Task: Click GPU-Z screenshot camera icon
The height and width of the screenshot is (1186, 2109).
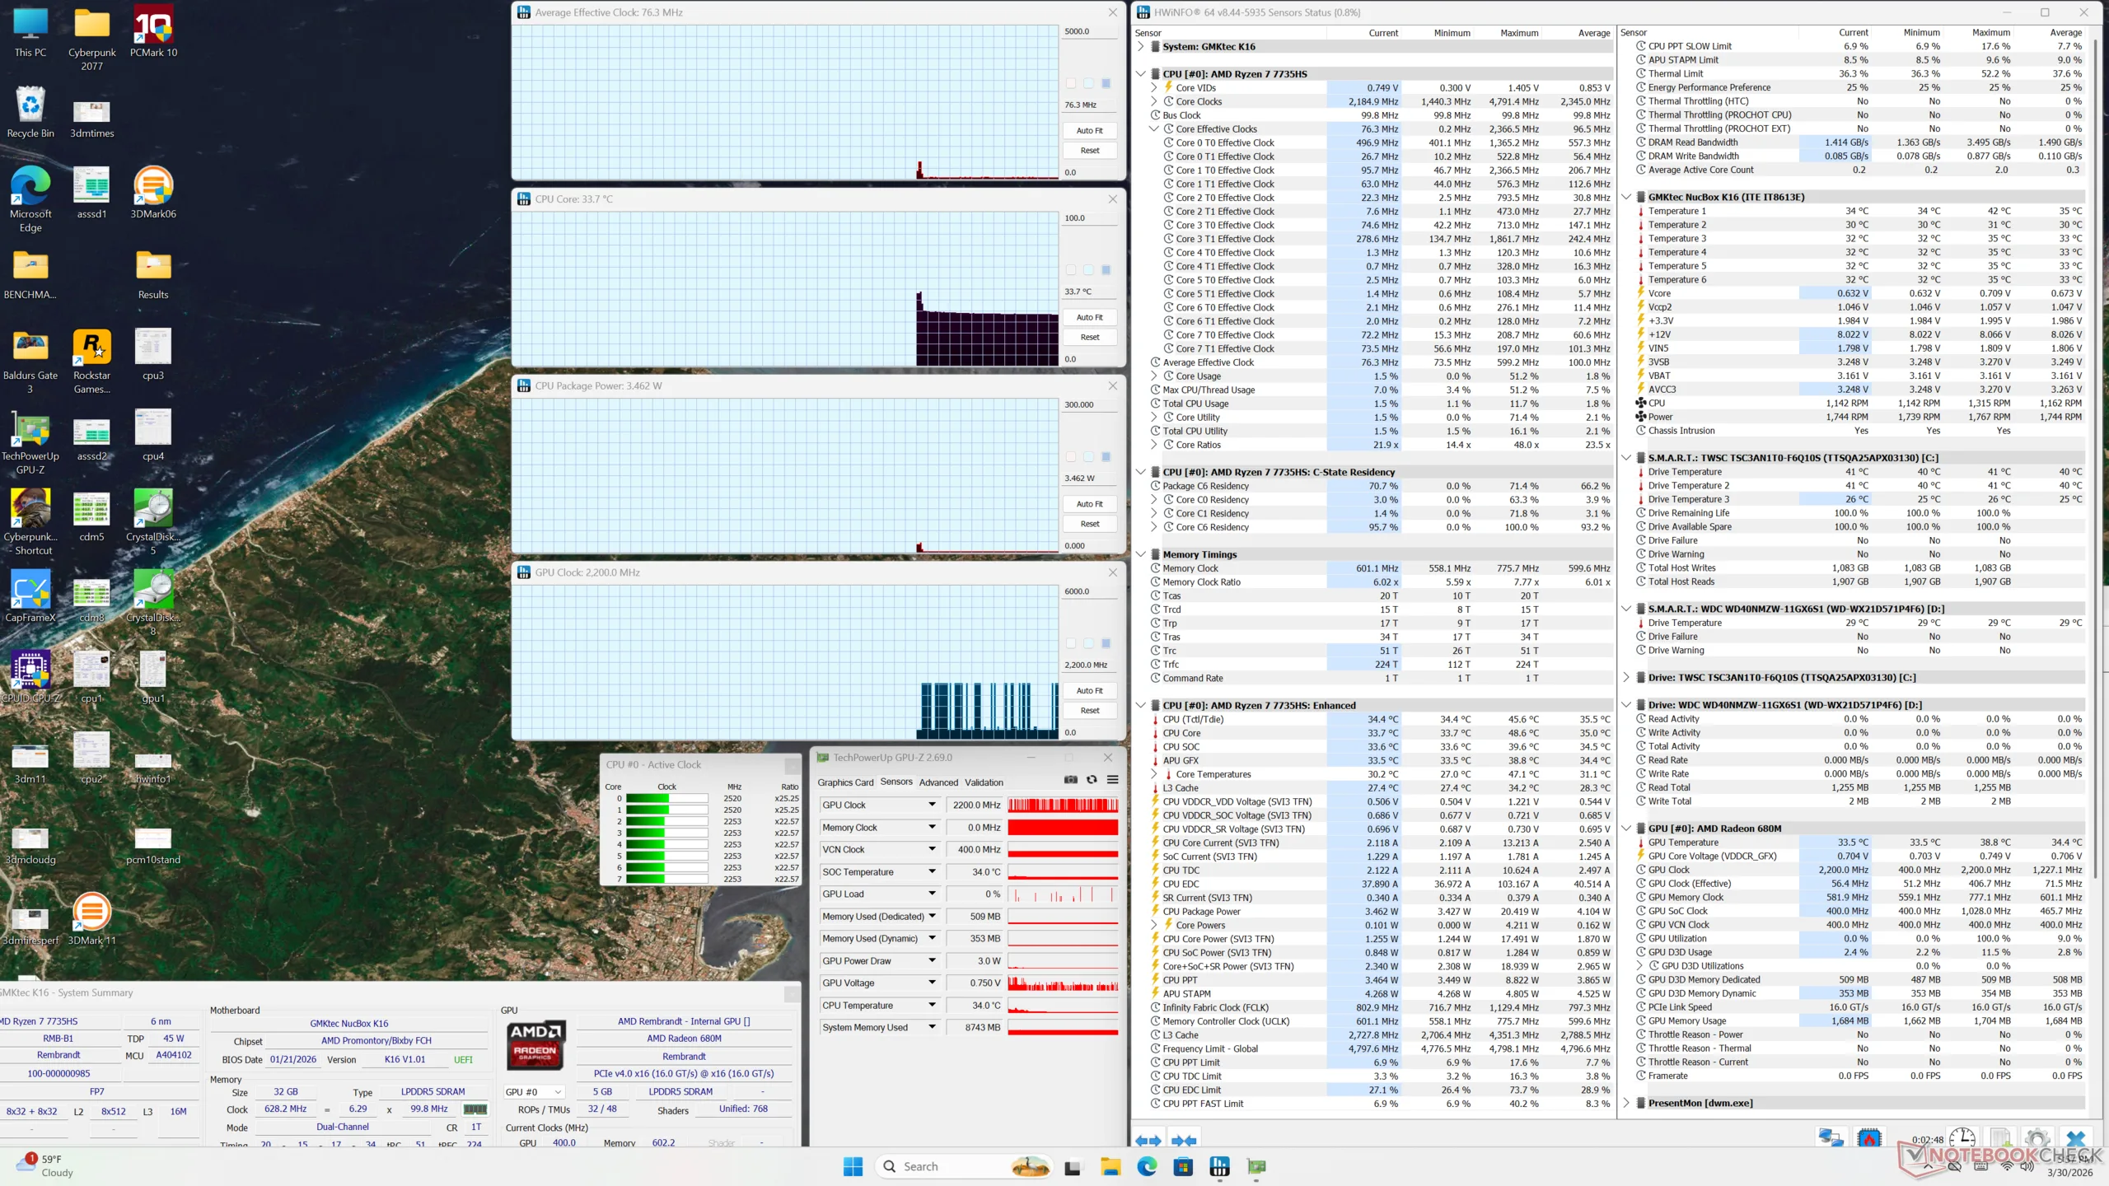Action: 1070,780
